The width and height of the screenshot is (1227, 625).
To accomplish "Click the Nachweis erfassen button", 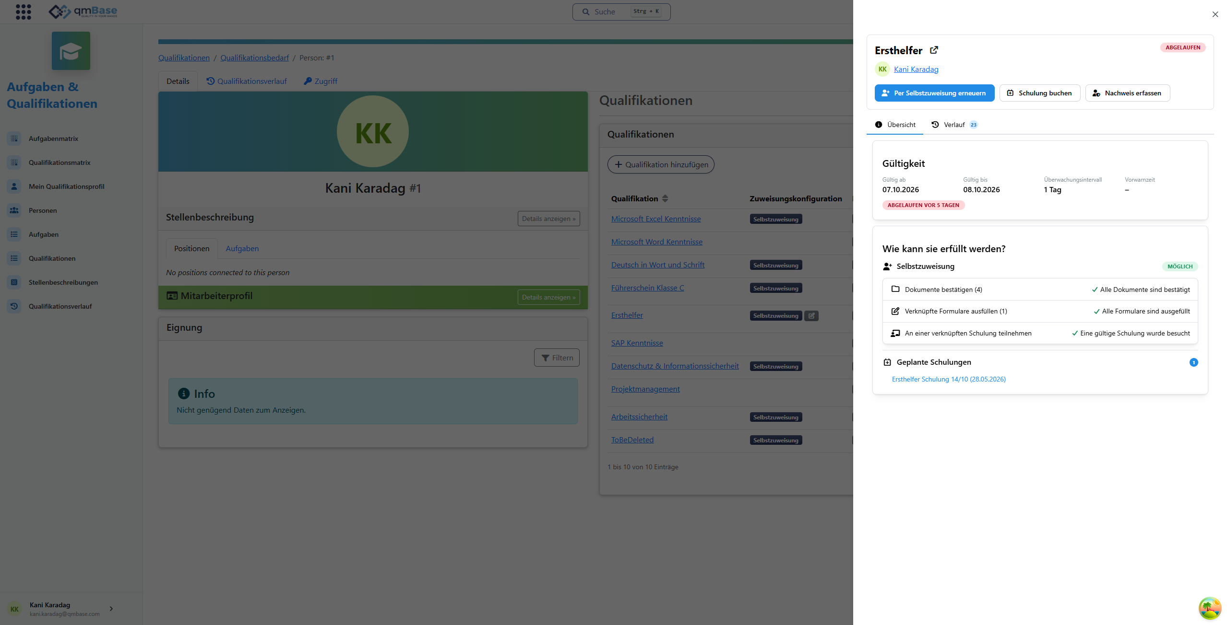I will coord(1128,93).
